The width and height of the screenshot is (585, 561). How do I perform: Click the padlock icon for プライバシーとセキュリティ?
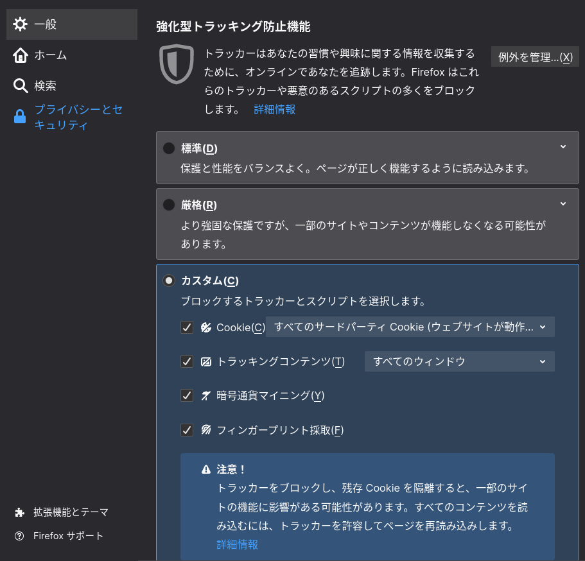[20, 116]
